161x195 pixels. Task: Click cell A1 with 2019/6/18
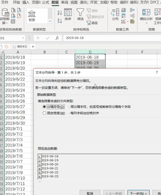coord(18,57)
